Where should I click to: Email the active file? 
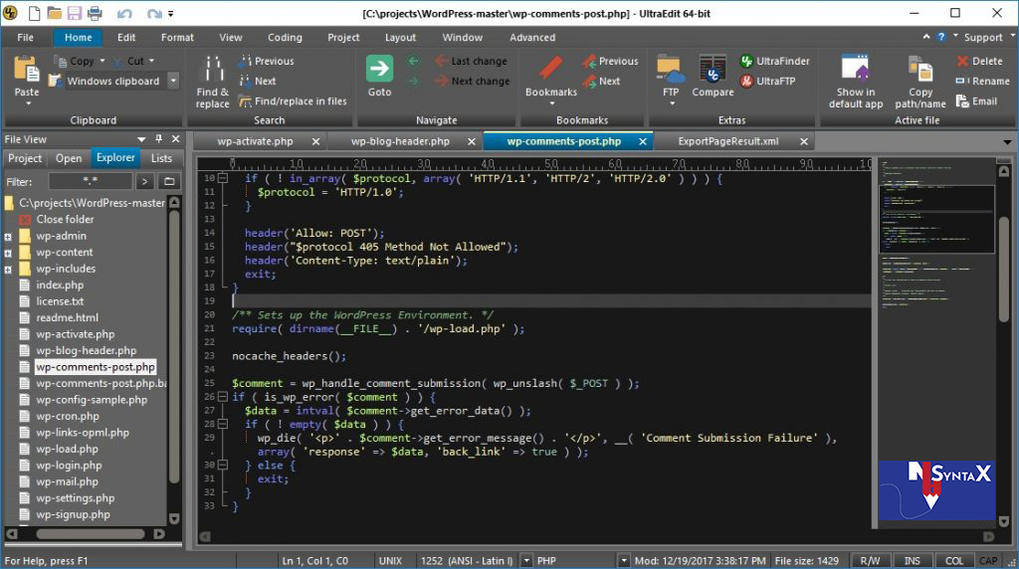pos(977,100)
